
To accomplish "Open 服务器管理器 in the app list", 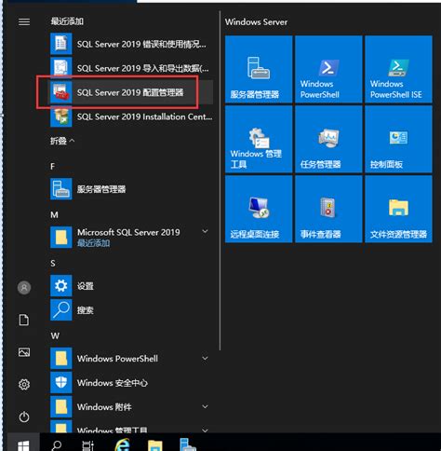I will point(131,189).
